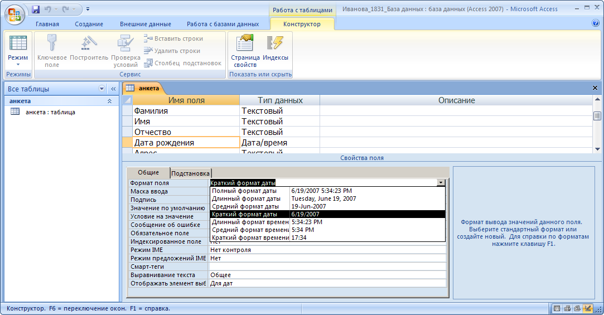The width and height of the screenshot is (604, 315).
Task: Open Создание ribbon tab
Action: [89, 24]
